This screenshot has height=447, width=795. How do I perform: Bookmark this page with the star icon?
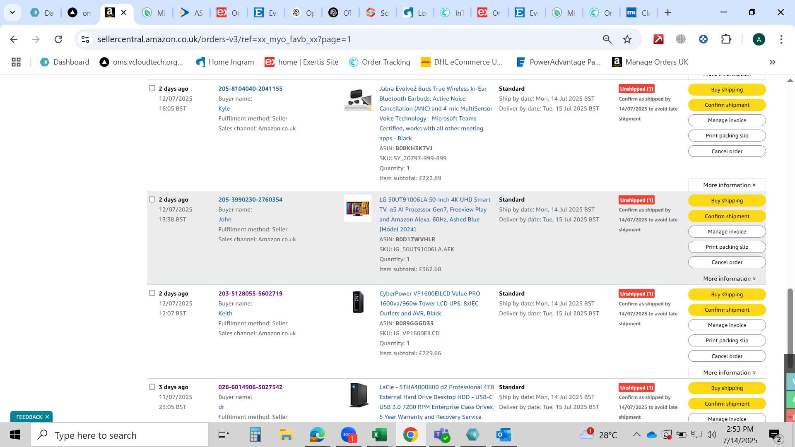[627, 39]
